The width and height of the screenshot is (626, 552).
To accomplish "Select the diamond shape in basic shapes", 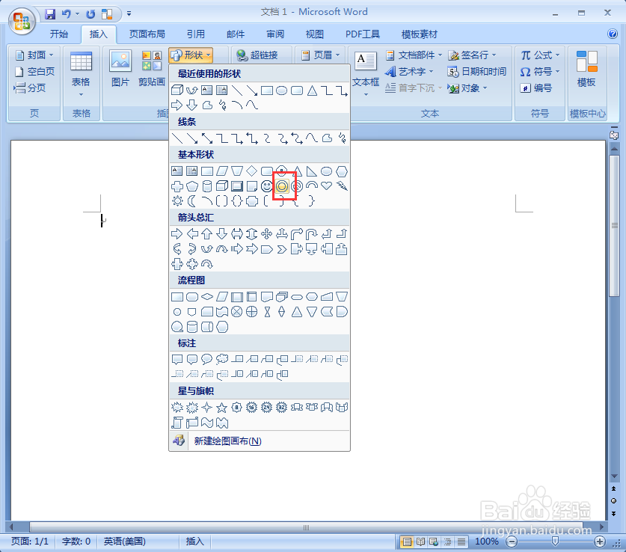I will [x=252, y=171].
